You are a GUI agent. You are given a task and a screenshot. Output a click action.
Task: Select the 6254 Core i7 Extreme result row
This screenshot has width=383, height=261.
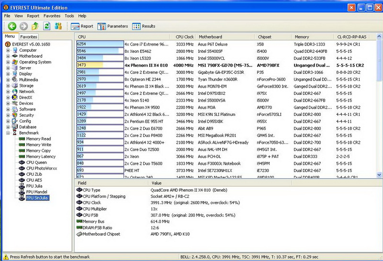pyautogui.click(x=226, y=44)
